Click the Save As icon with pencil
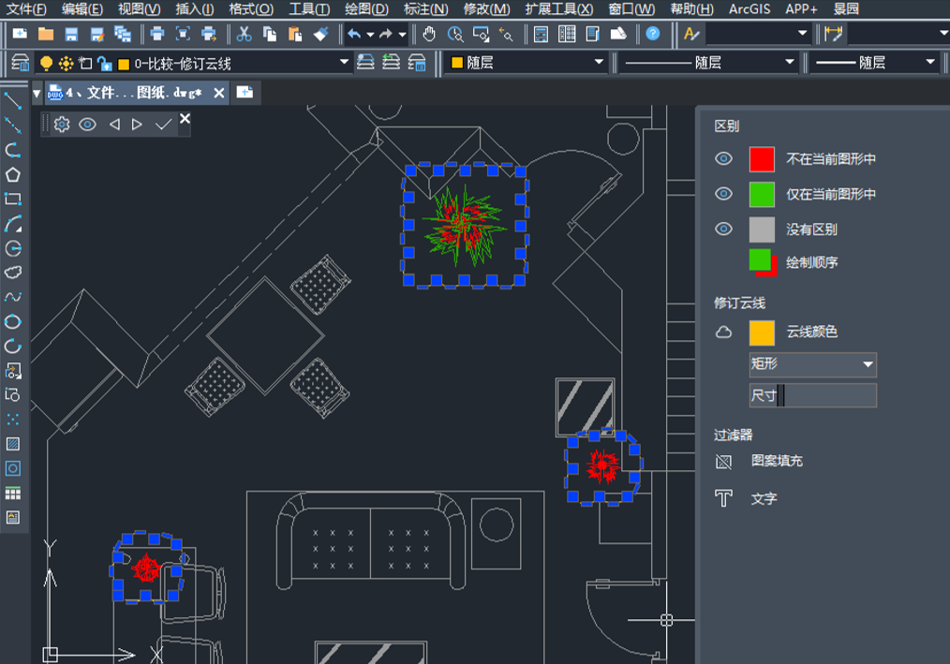 tap(96, 34)
